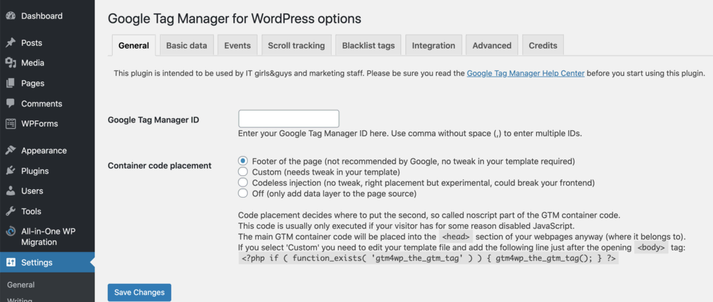The height and width of the screenshot is (302, 713).
Task: Open Media via its icon
Action: [10, 63]
